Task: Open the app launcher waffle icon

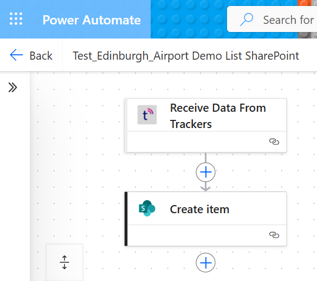Action: [16, 18]
